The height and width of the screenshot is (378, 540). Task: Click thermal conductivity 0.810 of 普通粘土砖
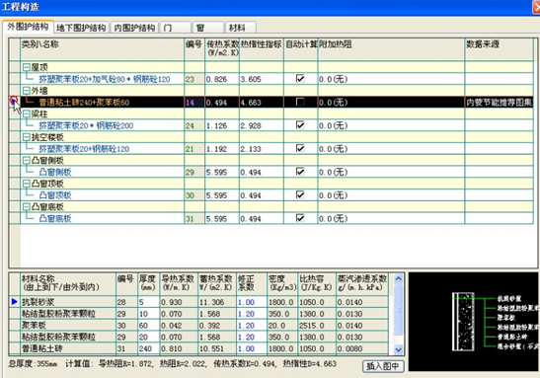click(x=179, y=348)
